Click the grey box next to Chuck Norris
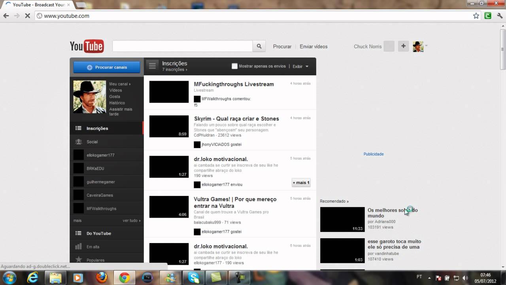This screenshot has width=506, height=285. pyautogui.click(x=389, y=46)
